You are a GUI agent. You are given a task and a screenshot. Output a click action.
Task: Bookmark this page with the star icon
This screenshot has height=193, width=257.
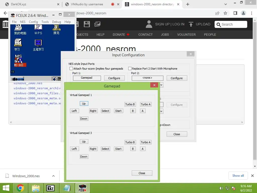225,13
